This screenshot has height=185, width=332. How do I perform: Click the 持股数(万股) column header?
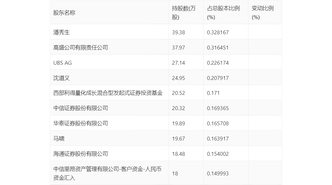[x=184, y=13]
